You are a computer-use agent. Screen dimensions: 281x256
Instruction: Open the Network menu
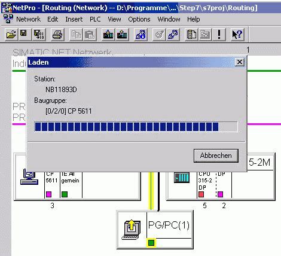28,19
